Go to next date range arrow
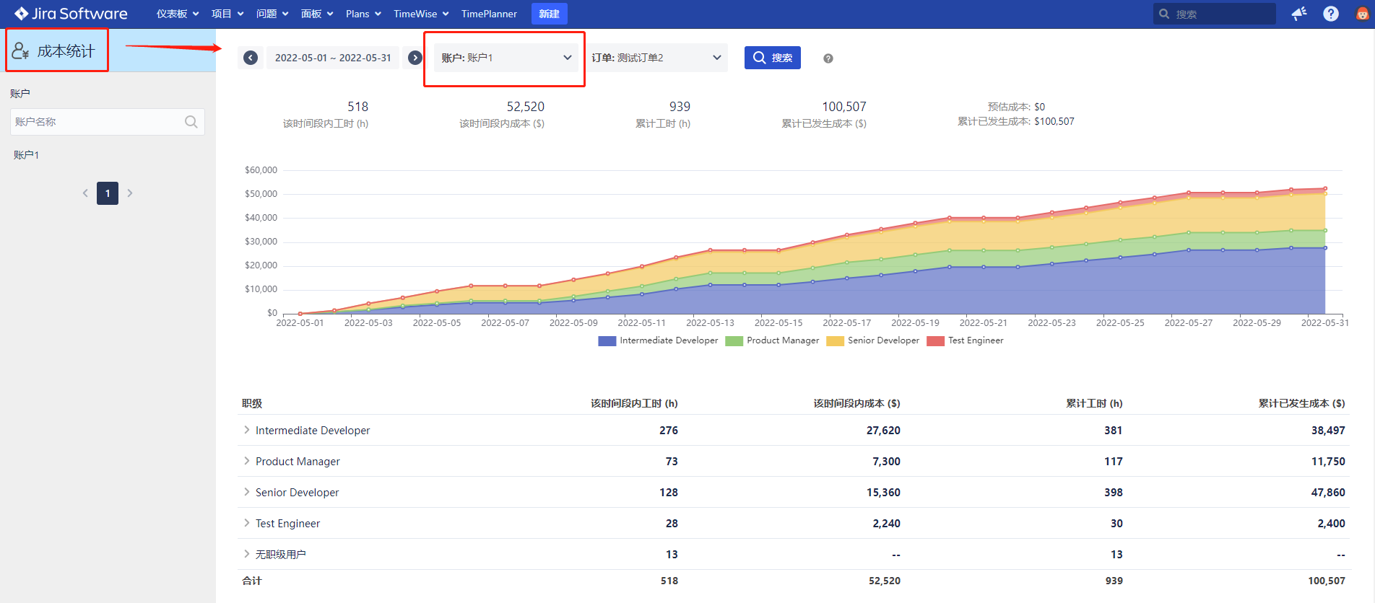This screenshot has width=1375, height=603. 415,58
